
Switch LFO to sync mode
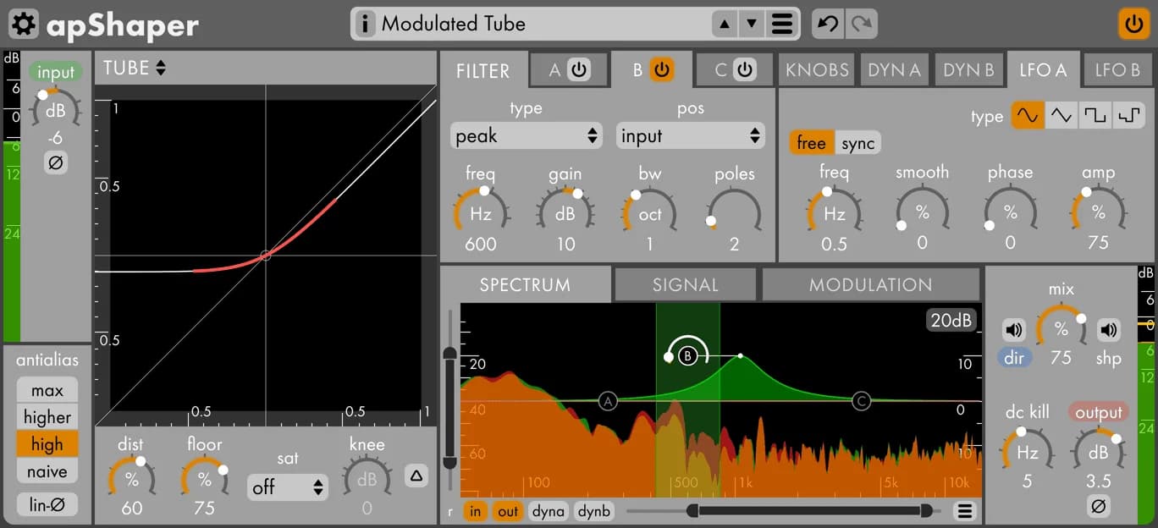click(857, 143)
